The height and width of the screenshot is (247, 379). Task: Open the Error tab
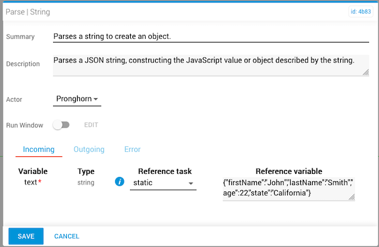point(132,149)
